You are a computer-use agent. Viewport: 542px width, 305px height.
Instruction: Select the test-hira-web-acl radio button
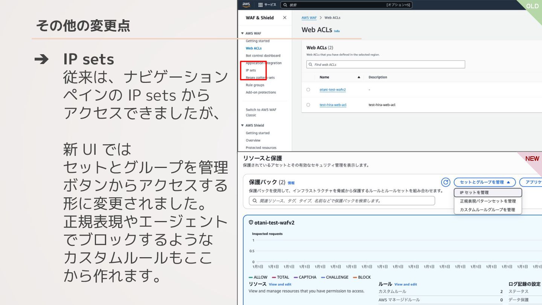click(x=308, y=105)
